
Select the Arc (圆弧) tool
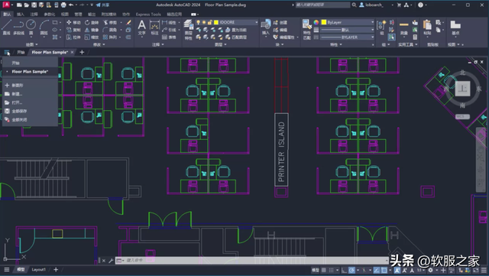[x=44, y=27]
